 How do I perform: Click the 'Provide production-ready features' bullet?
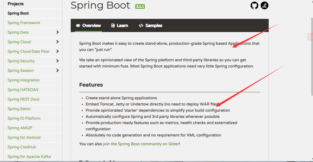pos(161,126)
